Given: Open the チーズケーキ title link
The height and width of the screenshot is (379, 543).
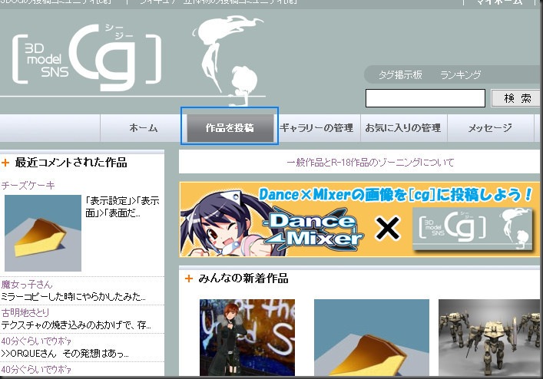Looking at the screenshot, I should click(28, 186).
